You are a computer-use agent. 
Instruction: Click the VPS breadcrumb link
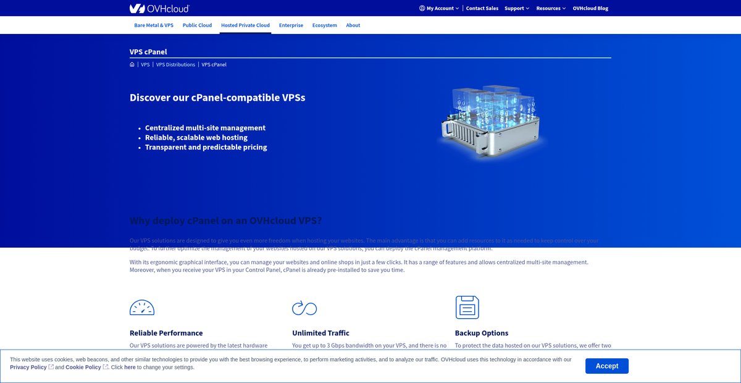coord(145,64)
